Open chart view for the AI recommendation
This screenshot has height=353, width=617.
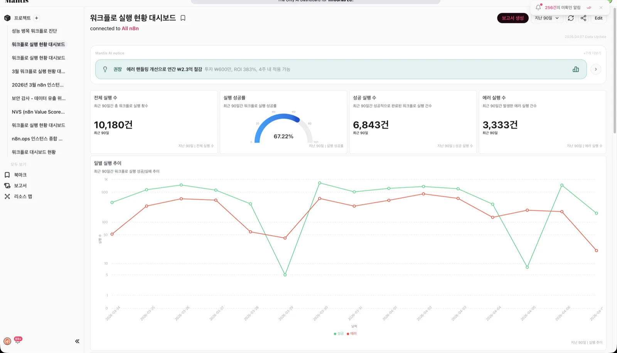(576, 69)
